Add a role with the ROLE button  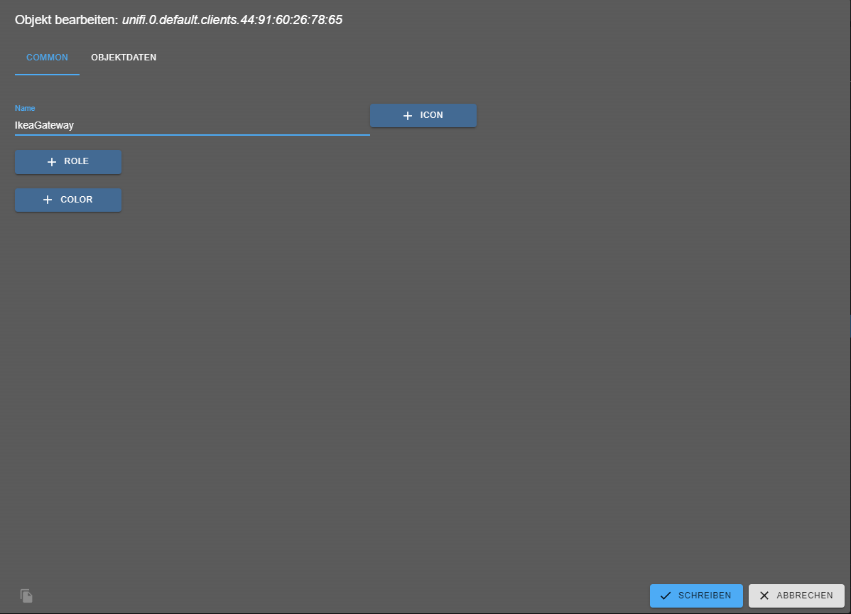[68, 162]
